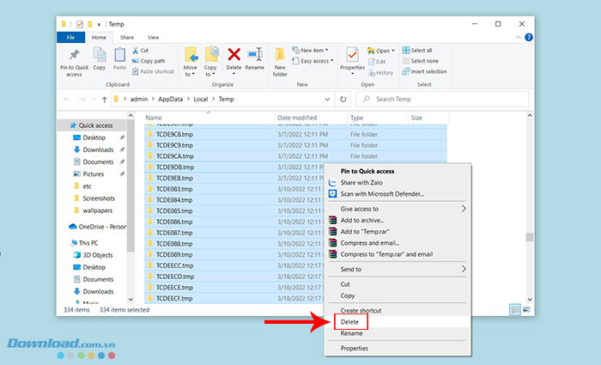Refresh the current Temp folder view
This screenshot has width=601, height=365.
[343, 100]
